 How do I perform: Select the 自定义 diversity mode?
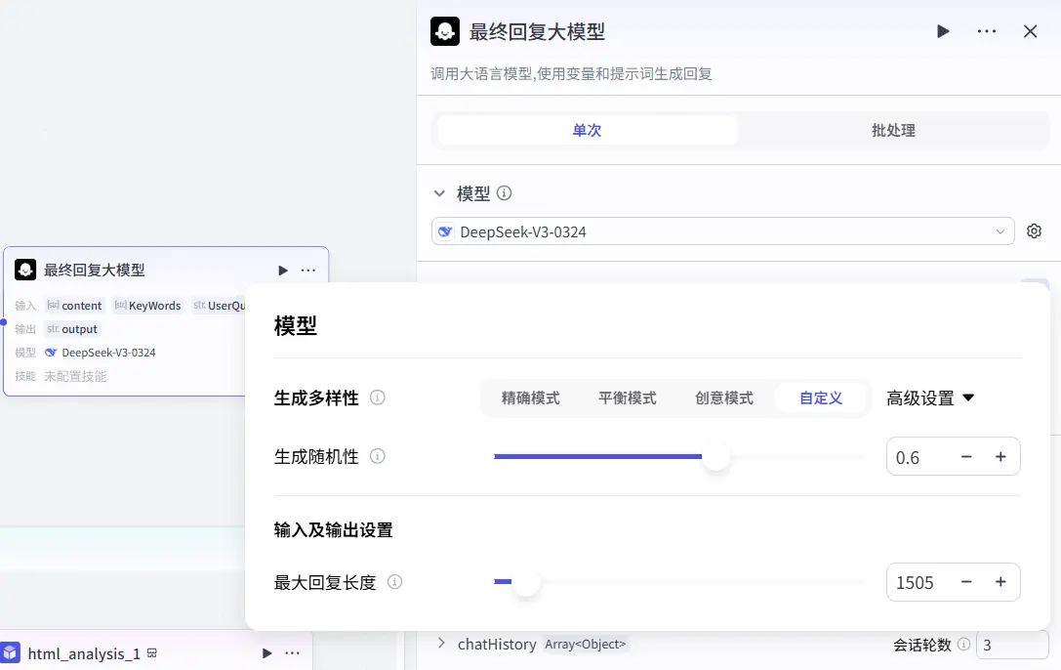click(x=822, y=398)
